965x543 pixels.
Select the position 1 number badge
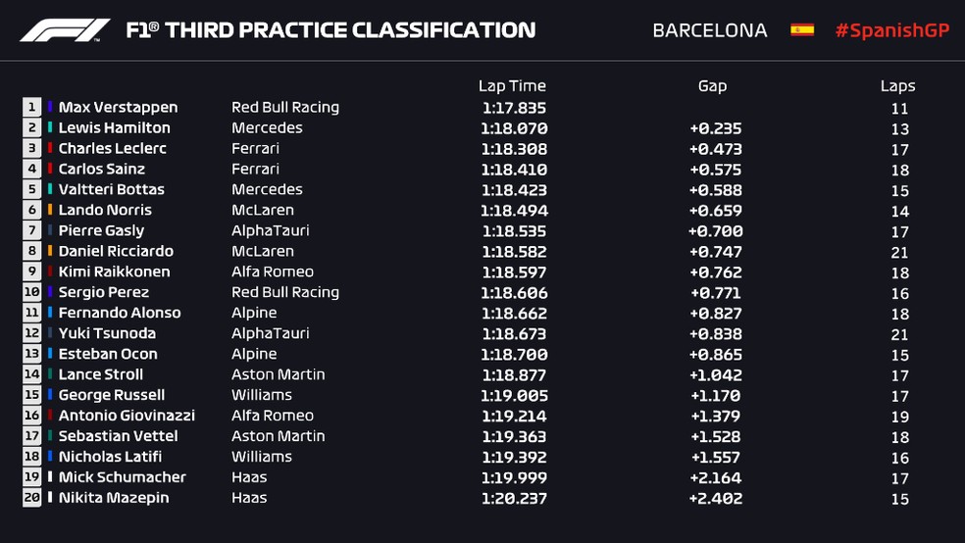coord(32,107)
